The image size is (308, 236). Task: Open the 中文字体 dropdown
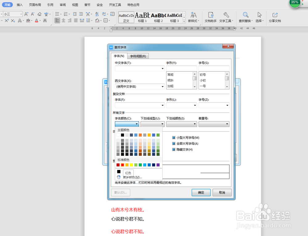click(x=163, y=68)
